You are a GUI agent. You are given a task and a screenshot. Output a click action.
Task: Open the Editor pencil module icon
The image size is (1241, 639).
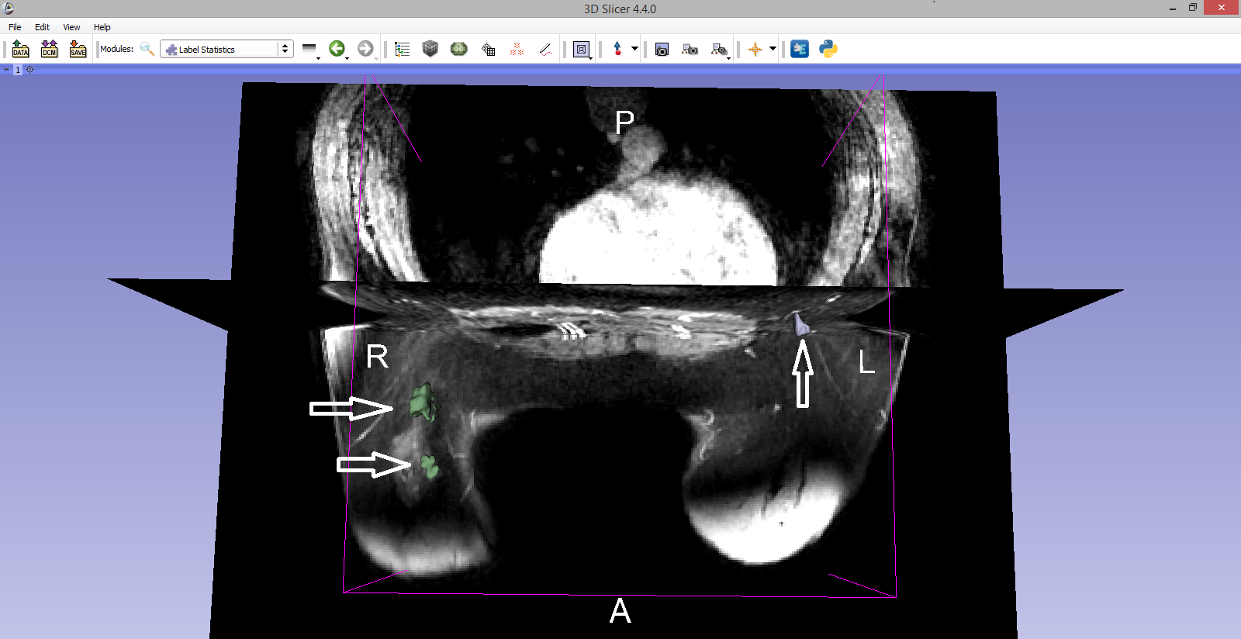[545, 49]
